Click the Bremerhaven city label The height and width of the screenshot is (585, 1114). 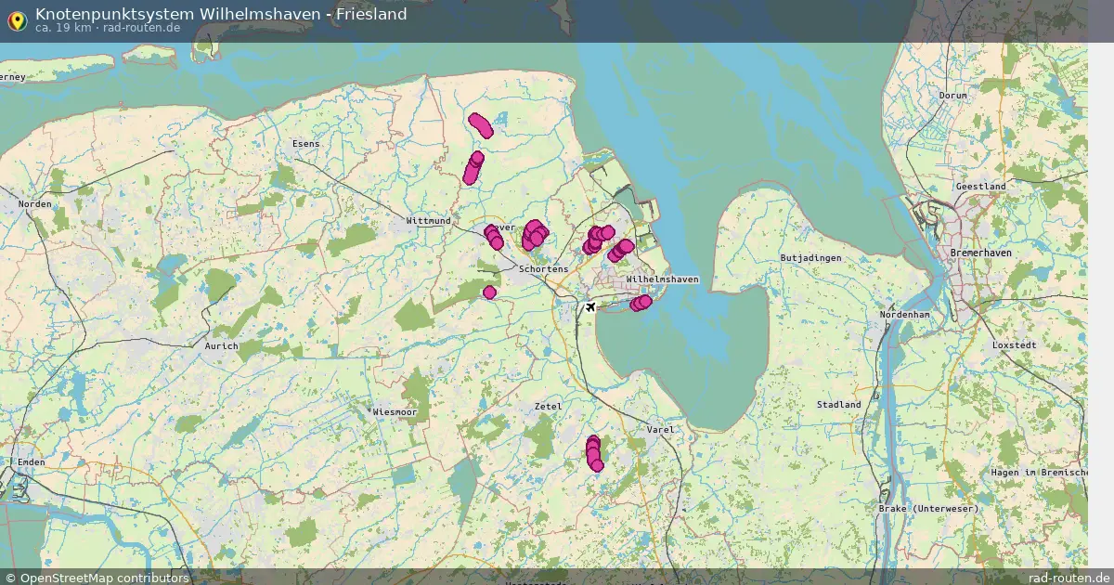980,252
